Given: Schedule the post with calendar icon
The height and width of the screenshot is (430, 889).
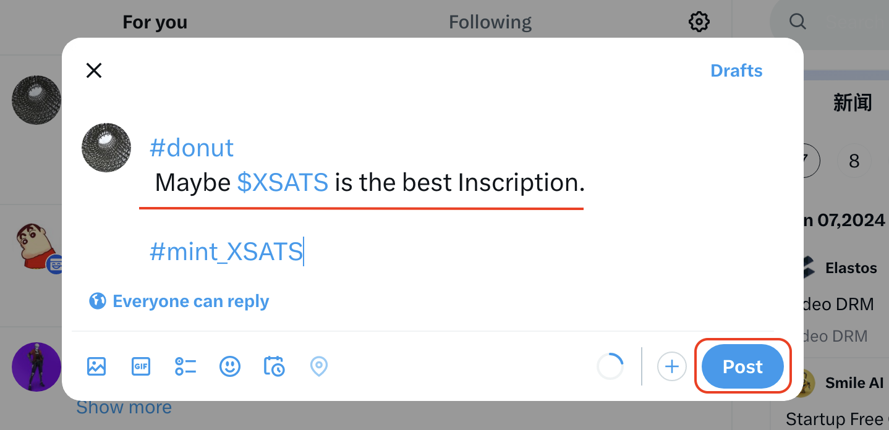Looking at the screenshot, I should [274, 366].
